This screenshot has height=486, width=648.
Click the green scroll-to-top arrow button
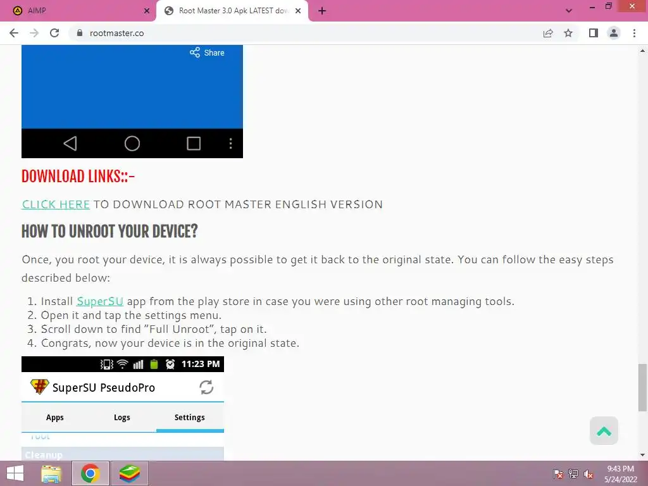click(x=604, y=431)
